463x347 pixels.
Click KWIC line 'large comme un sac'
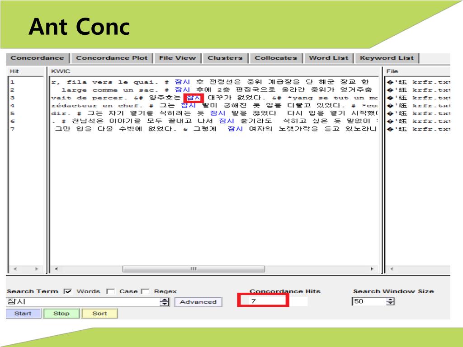pos(217,90)
